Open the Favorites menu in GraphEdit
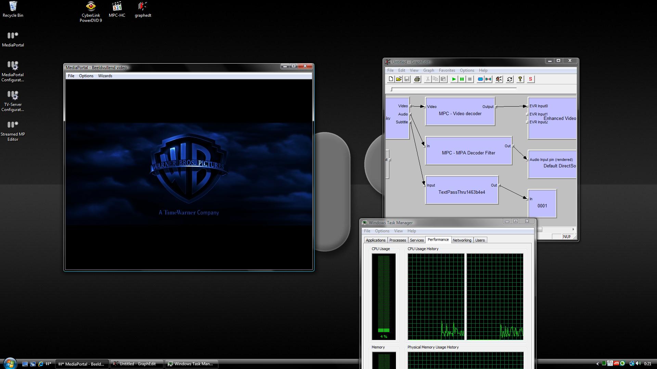657x369 pixels. coord(447,70)
